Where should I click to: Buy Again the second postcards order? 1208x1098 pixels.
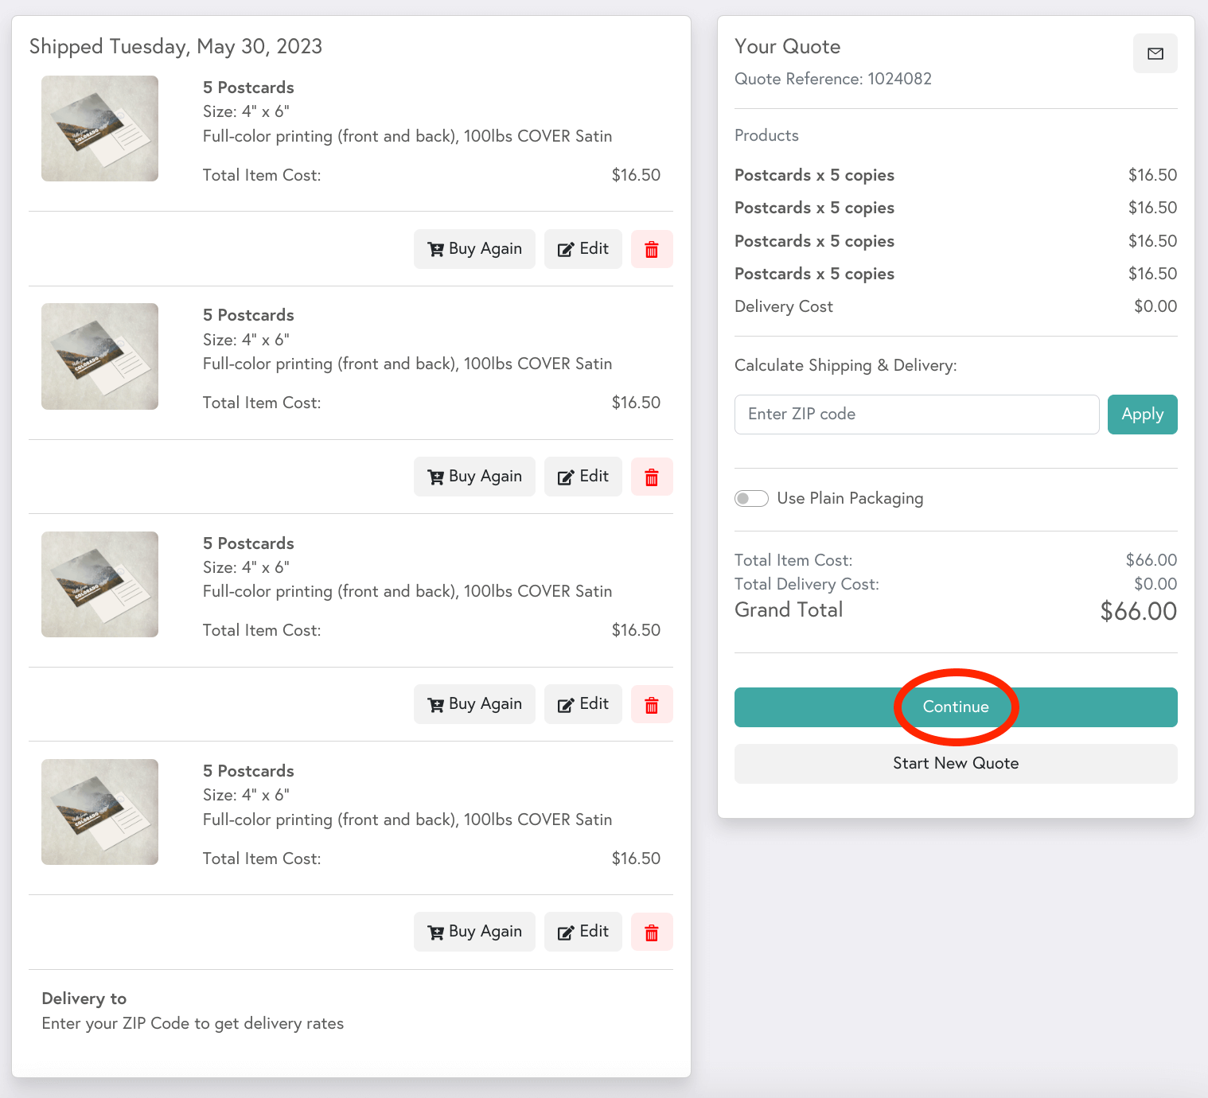click(x=474, y=477)
